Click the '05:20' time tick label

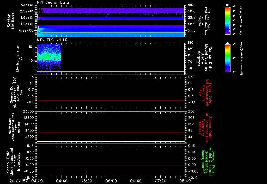click(x=86, y=181)
